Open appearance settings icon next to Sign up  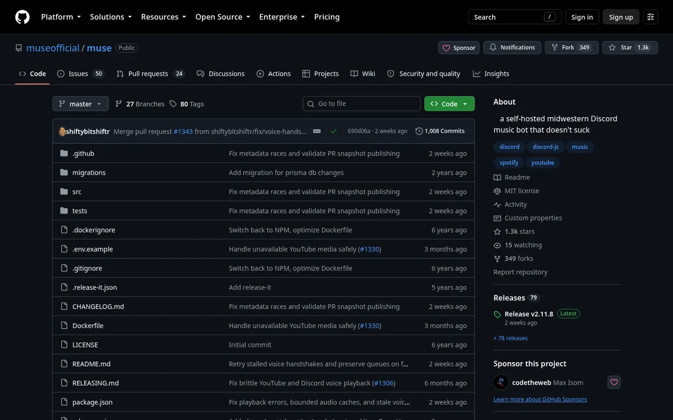650,17
